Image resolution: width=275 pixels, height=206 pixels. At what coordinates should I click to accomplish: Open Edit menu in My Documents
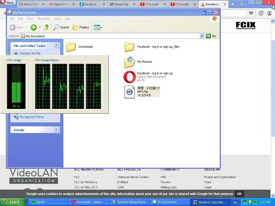click(x=20, y=19)
